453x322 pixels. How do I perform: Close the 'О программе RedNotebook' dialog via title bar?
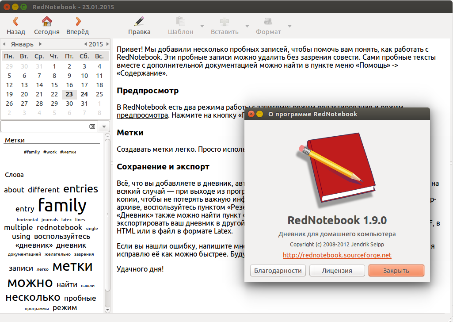[251, 114]
